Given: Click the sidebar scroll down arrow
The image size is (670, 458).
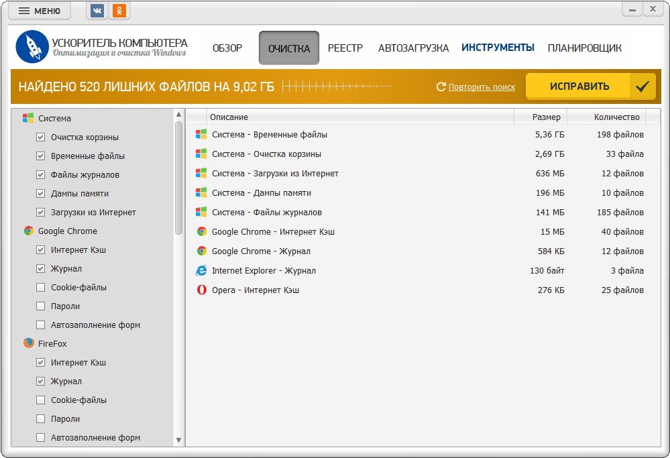Looking at the screenshot, I should (178, 440).
